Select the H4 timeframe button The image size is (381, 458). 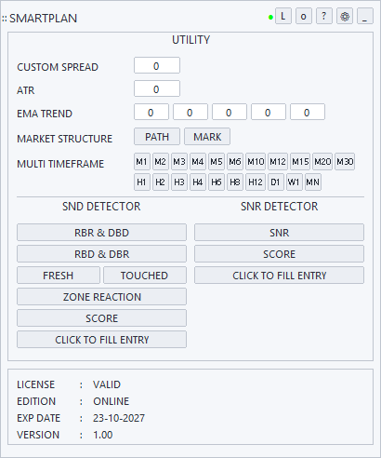click(x=198, y=182)
